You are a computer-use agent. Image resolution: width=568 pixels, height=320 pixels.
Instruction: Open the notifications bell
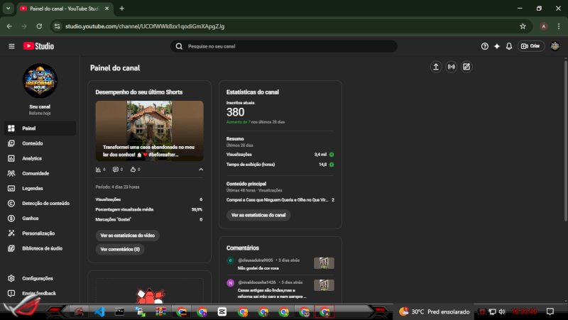(508, 46)
